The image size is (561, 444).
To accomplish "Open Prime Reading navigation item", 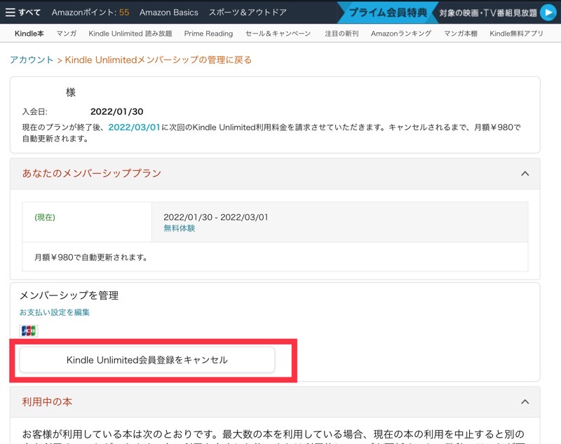I will (x=208, y=34).
